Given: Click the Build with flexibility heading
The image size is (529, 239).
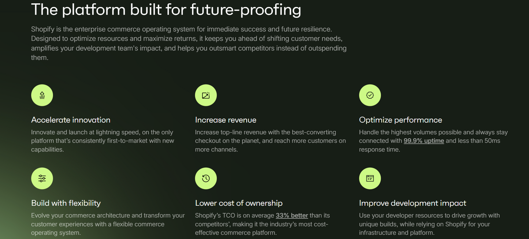Looking at the screenshot, I should point(66,203).
